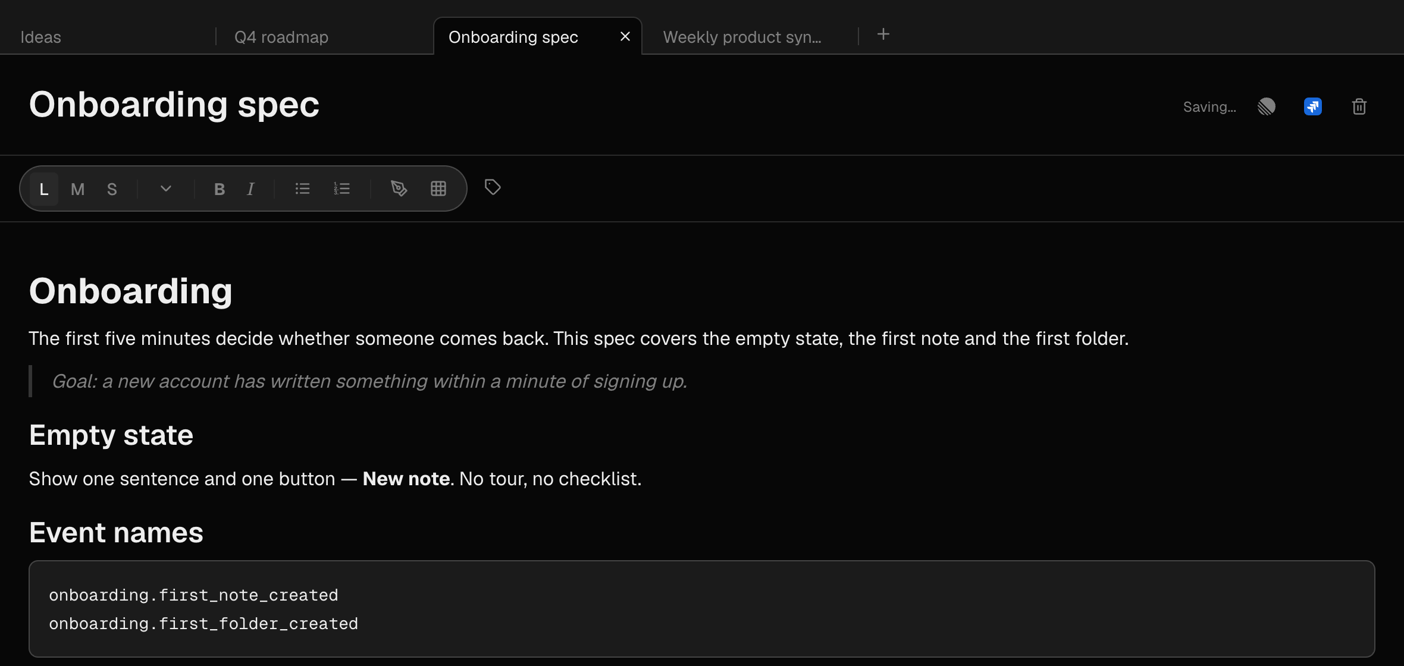Click the Onboarding spec note title
Image resolution: width=1404 pixels, height=666 pixels.
174,105
